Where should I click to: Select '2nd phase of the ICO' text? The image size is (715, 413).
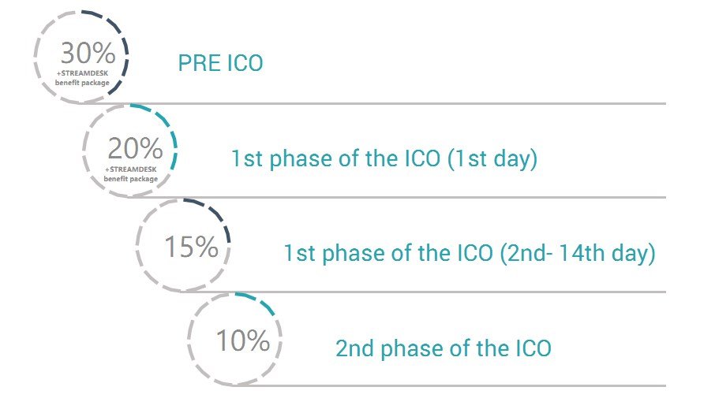pos(444,348)
